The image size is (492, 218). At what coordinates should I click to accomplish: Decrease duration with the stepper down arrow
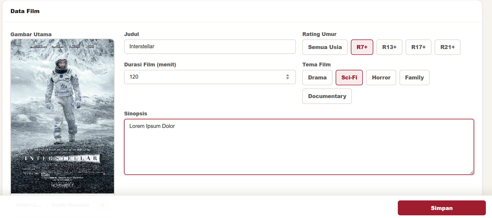[288, 78]
